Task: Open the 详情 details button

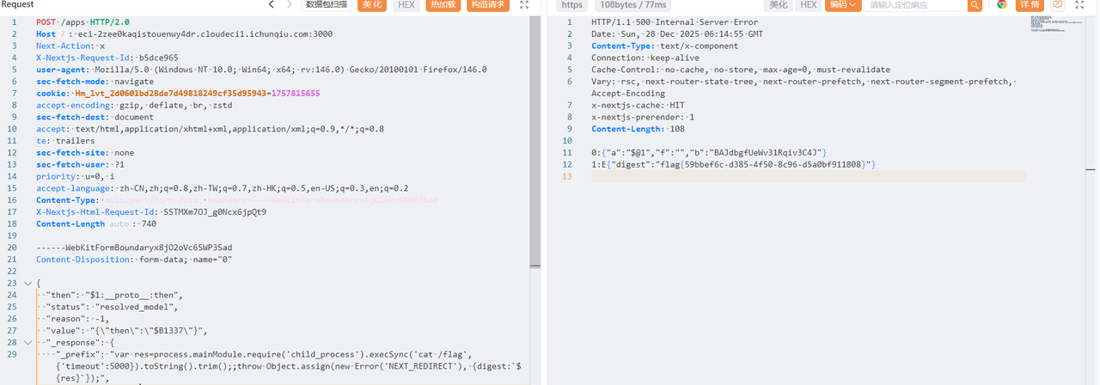Action: pyautogui.click(x=1030, y=5)
